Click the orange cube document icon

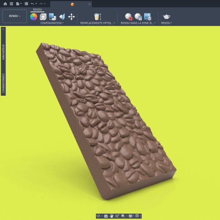coord(72,4)
